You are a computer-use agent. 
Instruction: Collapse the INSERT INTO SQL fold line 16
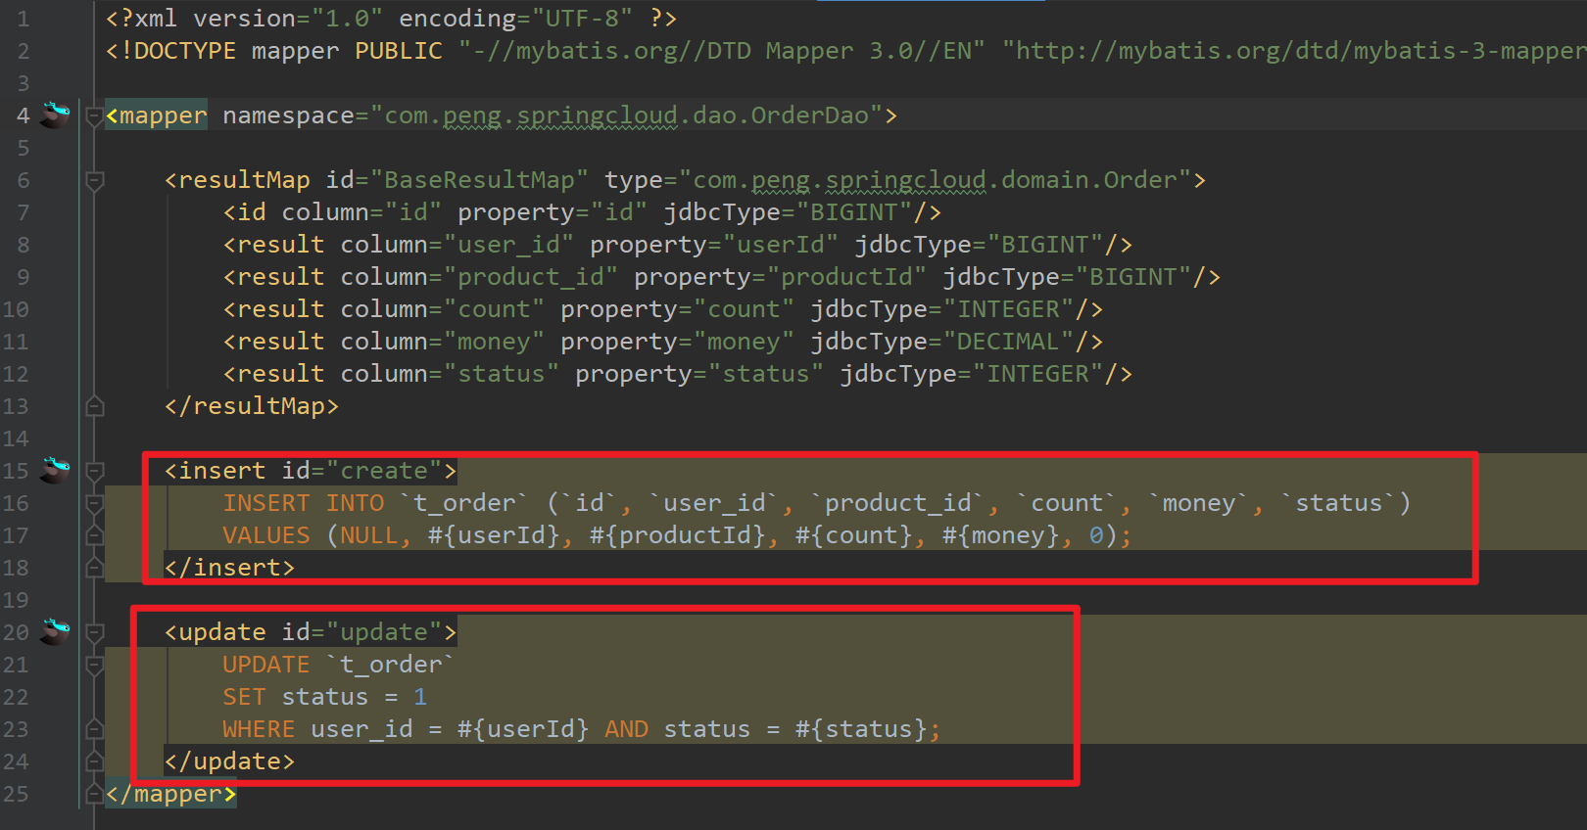pos(95,504)
